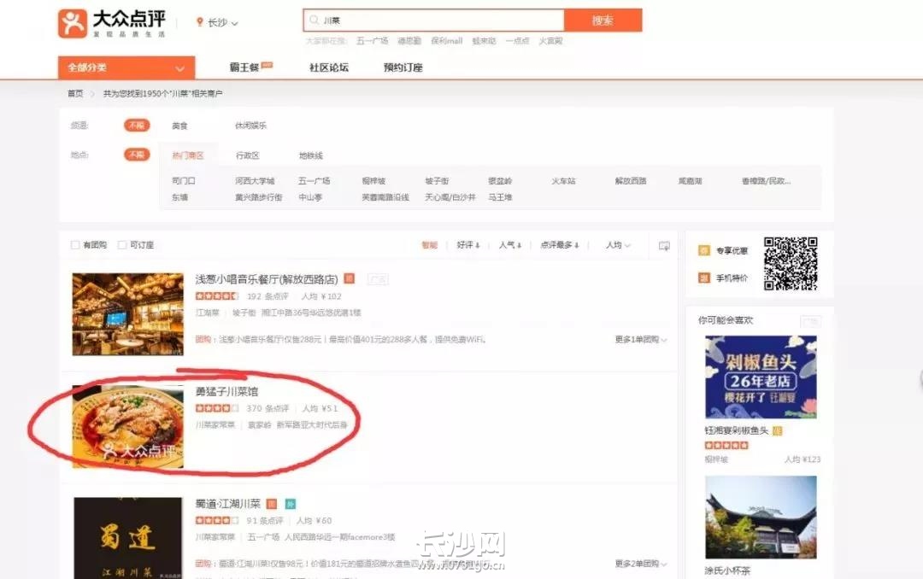Open the 剁椒鱼头 26年老店 ad image
The height and width of the screenshot is (579, 923).
[x=761, y=377]
